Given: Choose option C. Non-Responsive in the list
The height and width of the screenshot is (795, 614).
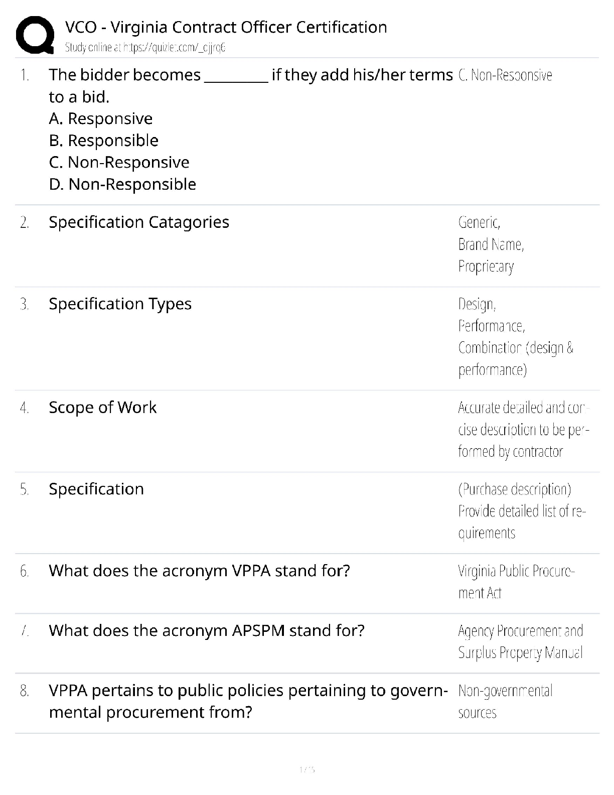Looking at the screenshot, I should 119,162.
